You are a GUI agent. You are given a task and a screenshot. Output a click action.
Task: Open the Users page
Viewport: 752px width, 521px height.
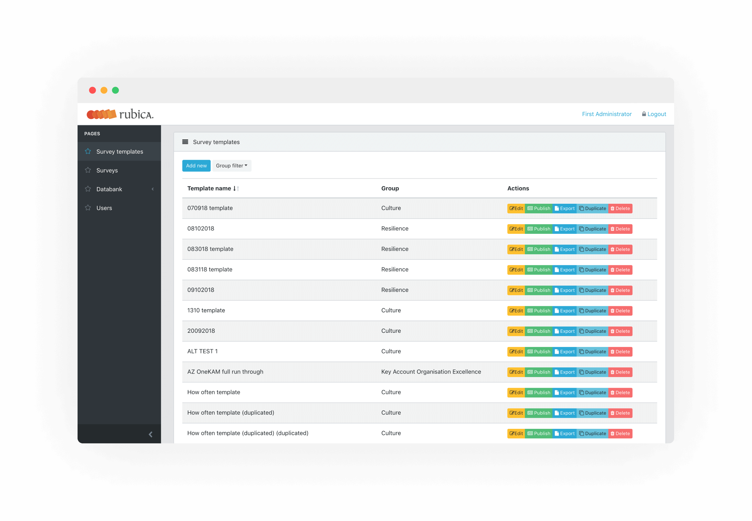[x=104, y=208]
